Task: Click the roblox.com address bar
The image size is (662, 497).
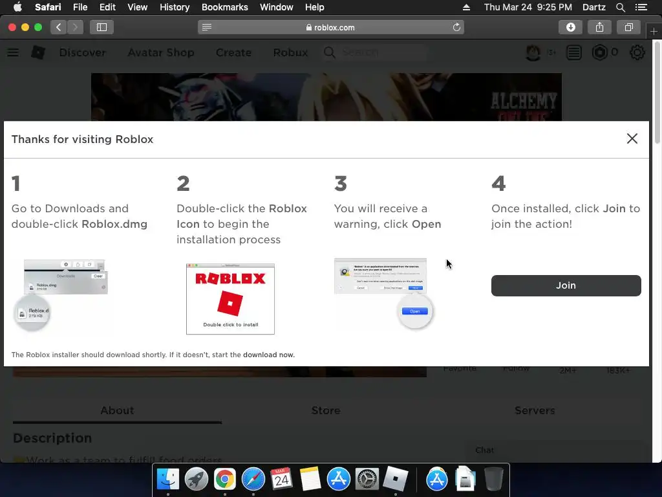Action: 330,27
